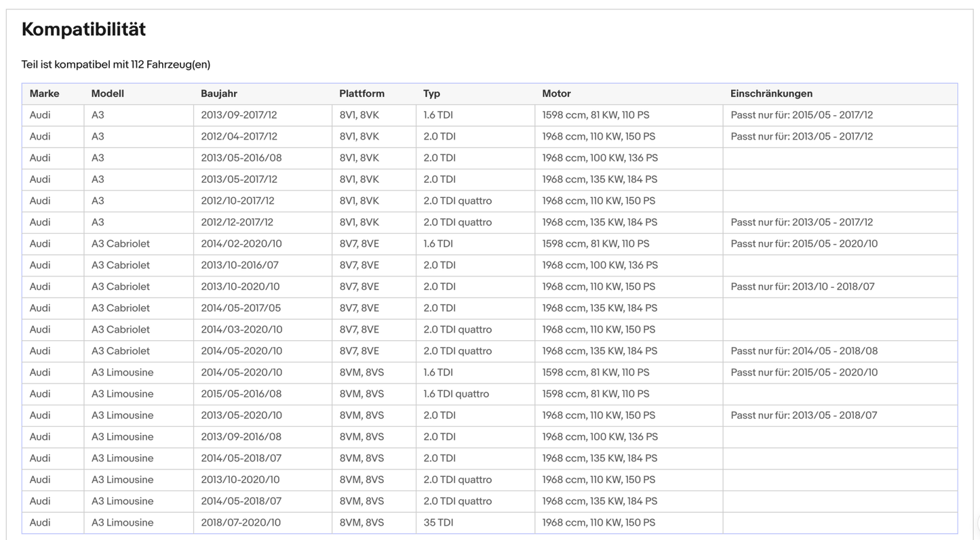Select the 2013/09-2017/12 Baujahr cell
The image size is (980, 540).
pos(239,115)
